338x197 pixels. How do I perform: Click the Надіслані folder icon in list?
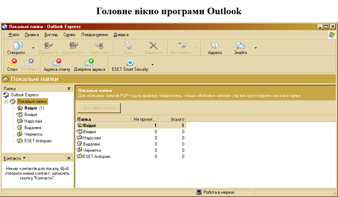[x=79, y=138]
